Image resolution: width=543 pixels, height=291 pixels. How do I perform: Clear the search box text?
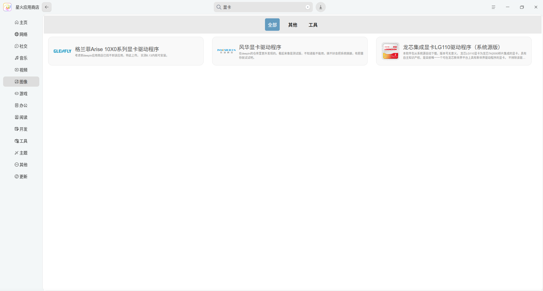point(308,7)
